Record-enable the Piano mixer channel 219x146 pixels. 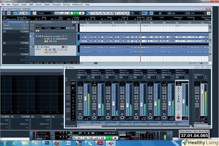pyautogui.click(x=178, y=117)
